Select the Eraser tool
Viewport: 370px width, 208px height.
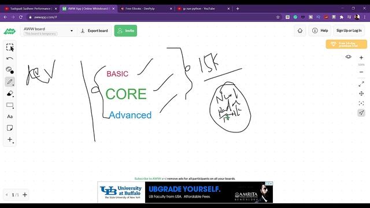pyautogui.click(x=10, y=94)
